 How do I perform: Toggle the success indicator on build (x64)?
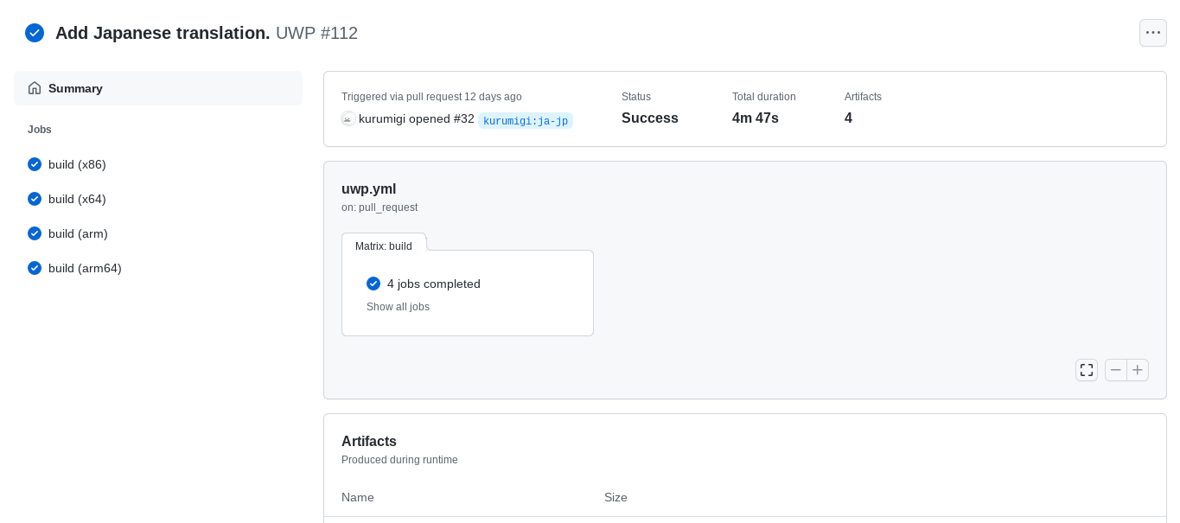coord(35,199)
